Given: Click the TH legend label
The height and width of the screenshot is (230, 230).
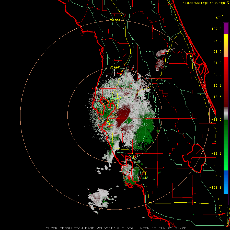Looking at the screenshot, I should [220, 199].
